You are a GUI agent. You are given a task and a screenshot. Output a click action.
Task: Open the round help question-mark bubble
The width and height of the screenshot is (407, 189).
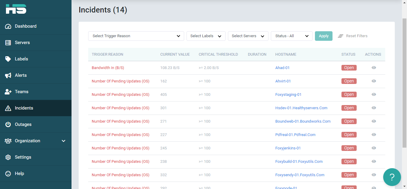click(x=392, y=177)
